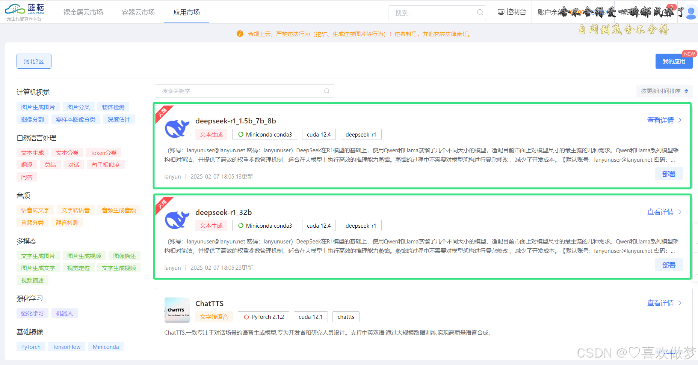Viewport: 698px width, 365px height.
Task: Filter by 翻译 tag
Action: (x=27, y=165)
